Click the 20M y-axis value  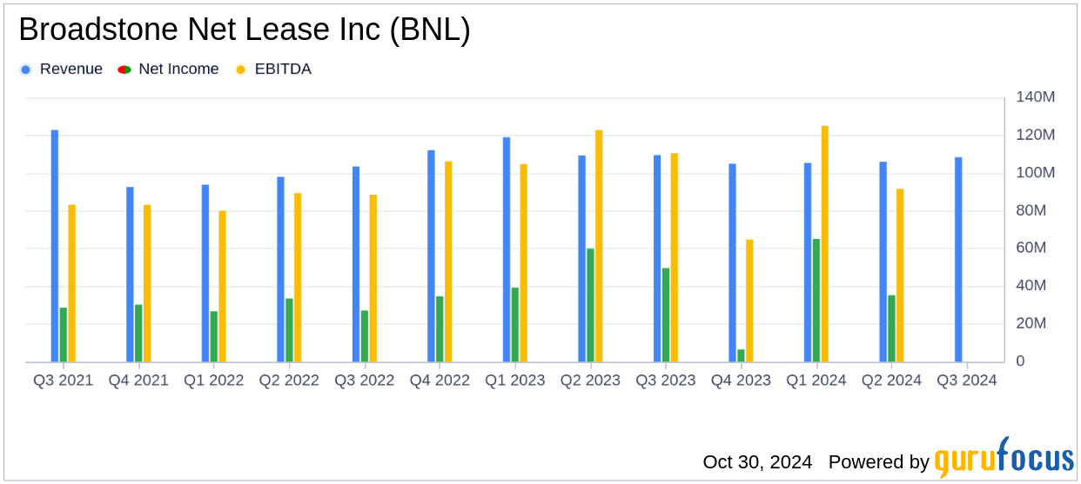[1031, 323]
